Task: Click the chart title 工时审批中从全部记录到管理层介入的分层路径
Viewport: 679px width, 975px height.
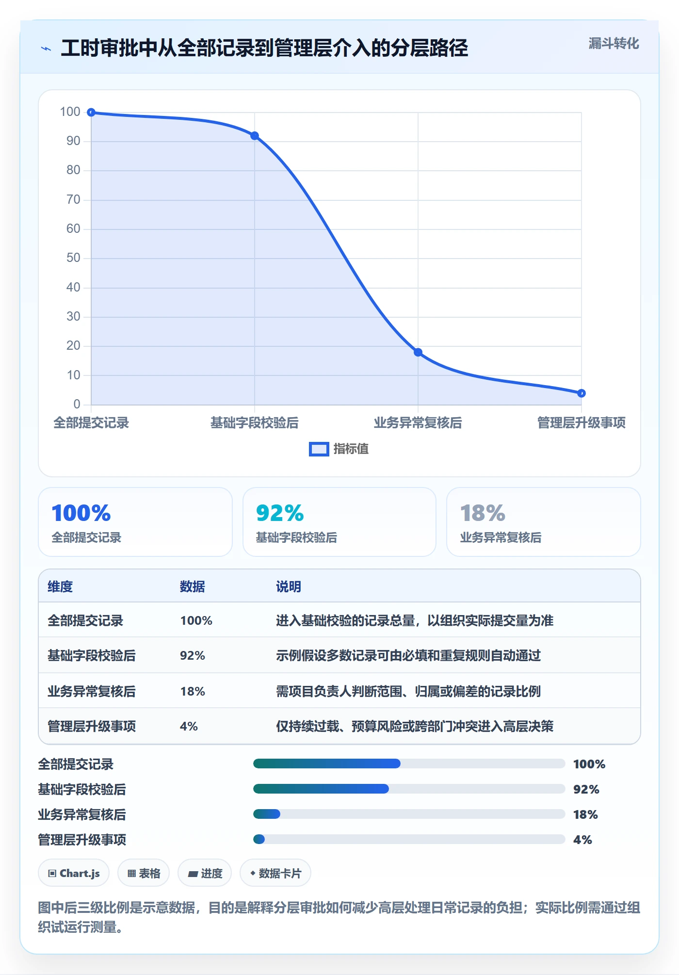Action: tap(264, 48)
